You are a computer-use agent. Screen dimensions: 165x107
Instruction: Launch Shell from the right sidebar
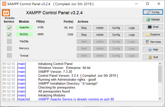[x=152, y=27]
